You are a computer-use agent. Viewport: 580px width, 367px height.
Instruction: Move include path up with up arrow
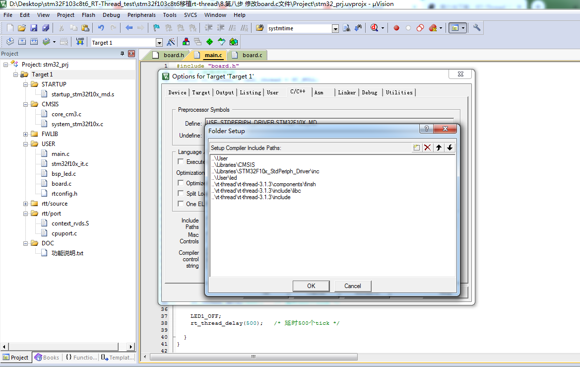click(x=439, y=148)
